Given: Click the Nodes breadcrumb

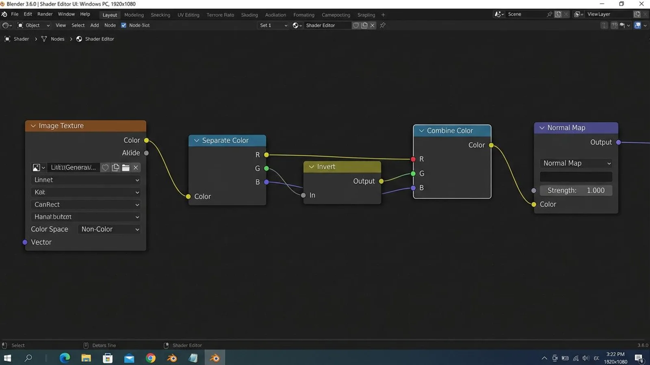Looking at the screenshot, I should coord(57,39).
